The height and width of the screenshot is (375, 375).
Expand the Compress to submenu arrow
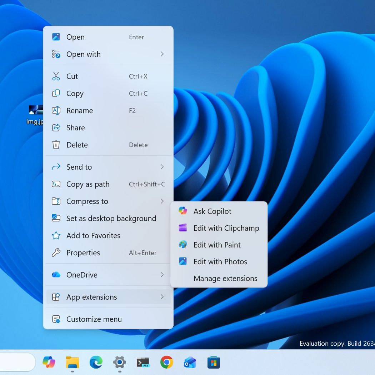[x=162, y=201]
